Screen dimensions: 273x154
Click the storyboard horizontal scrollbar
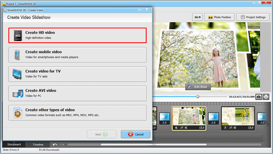click(154, 144)
